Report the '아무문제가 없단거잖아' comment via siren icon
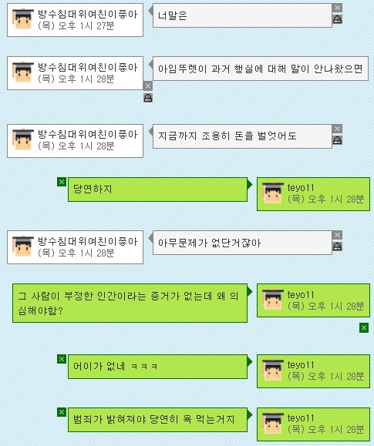Viewport: 374px width, 446px height. click(x=337, y=246)
